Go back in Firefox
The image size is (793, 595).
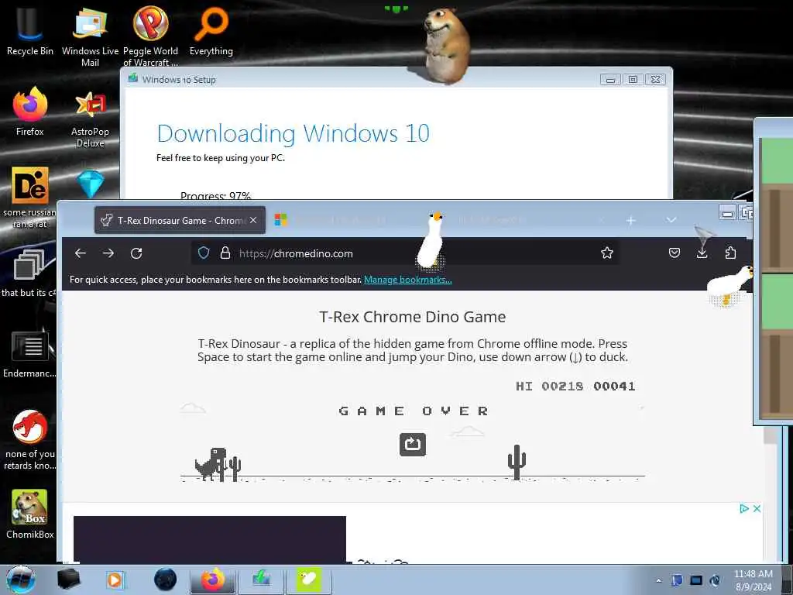[81, 253]
